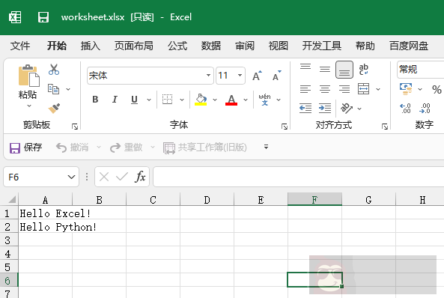
Task: Click the Select All corner triangle
Action: point(11,199)
